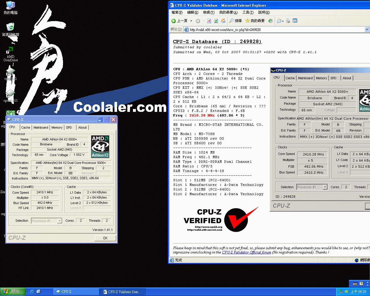370x296 pixels.
Task: Switch to Memory tab in desktop CPU-Z window
Action: pyautogui.click(x=57, y=127)
